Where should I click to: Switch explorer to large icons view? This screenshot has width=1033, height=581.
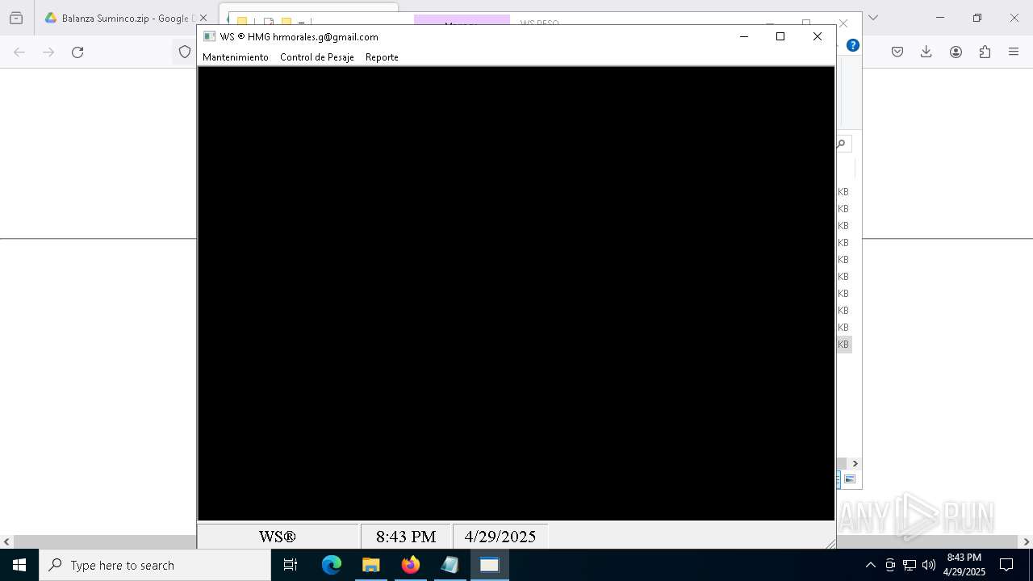(850, 479)
